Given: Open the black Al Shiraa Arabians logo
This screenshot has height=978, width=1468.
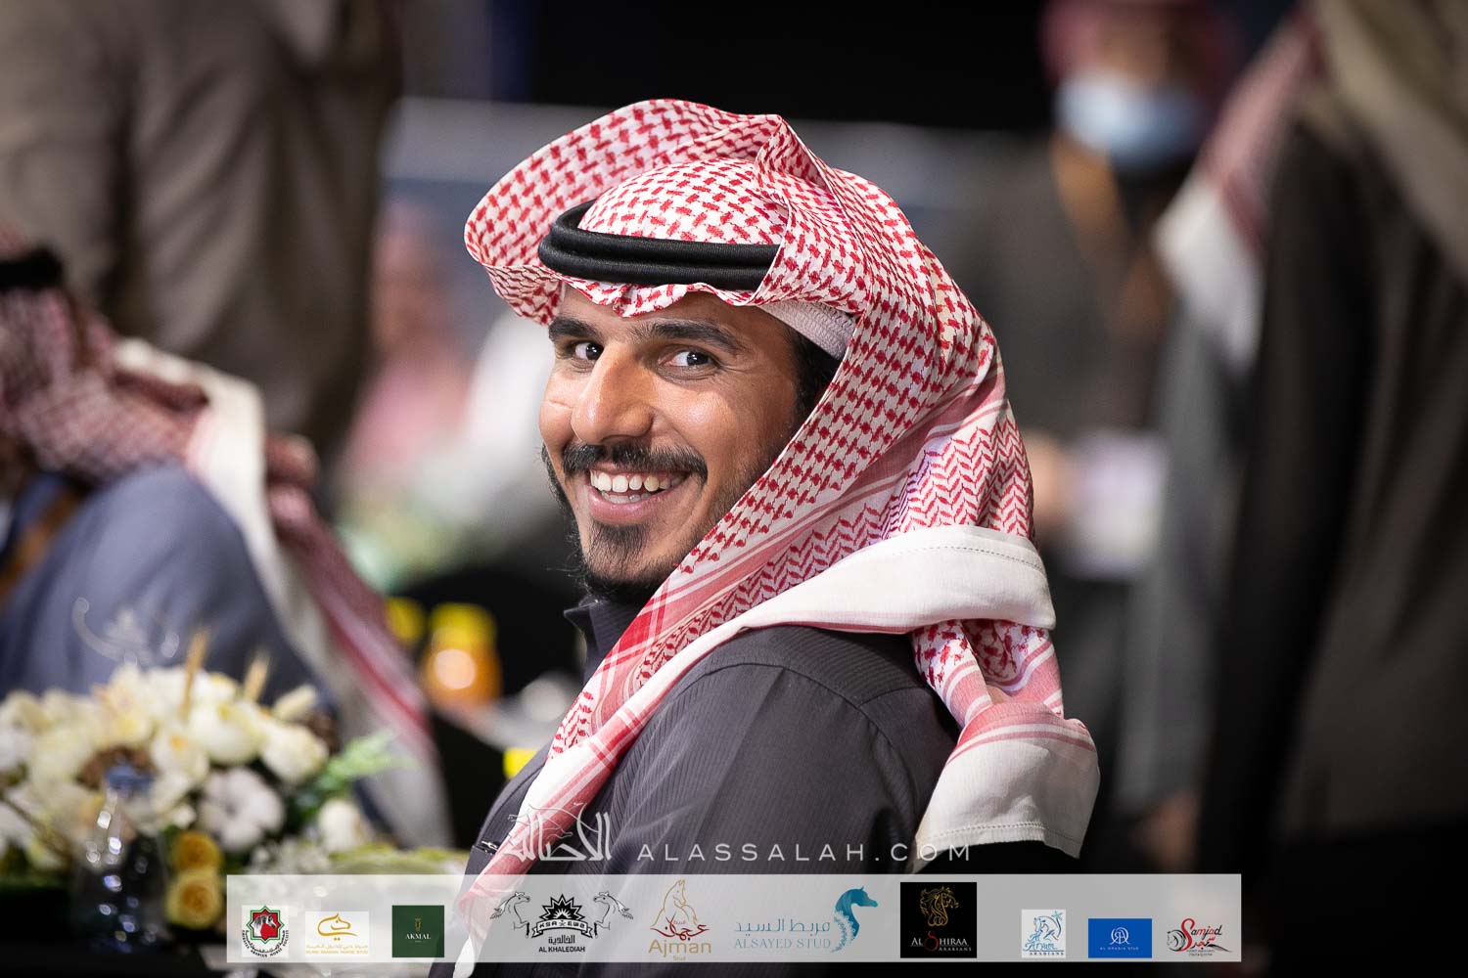Looking at the screenshot, I should point(938,920).
